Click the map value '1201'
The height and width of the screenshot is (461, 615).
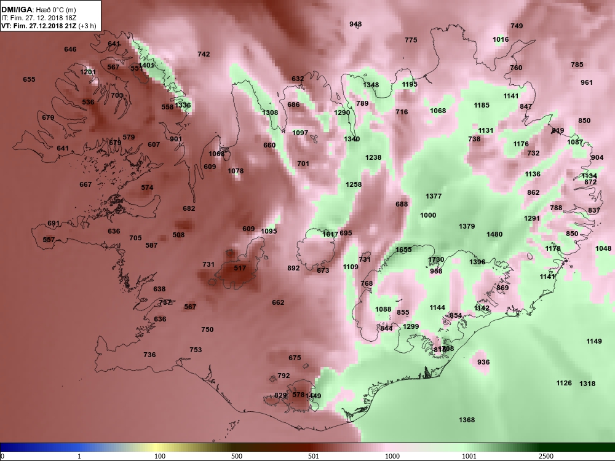coord(88,72)
